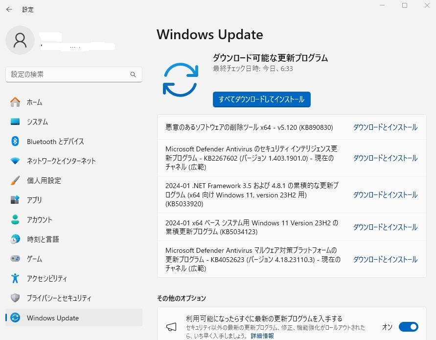Viewport: 436px width, 340px height.
Task: Click すべてダウンロードしてインストール button
Action: (262, 99)
